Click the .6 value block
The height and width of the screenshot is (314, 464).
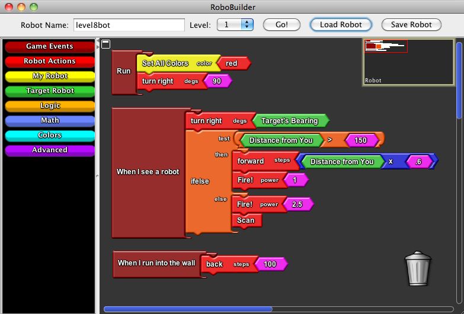[418, 162]
